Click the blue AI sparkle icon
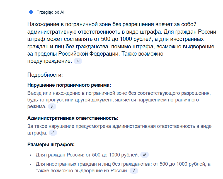This screenshot has width=223, height=179. [x=31, y=12]
